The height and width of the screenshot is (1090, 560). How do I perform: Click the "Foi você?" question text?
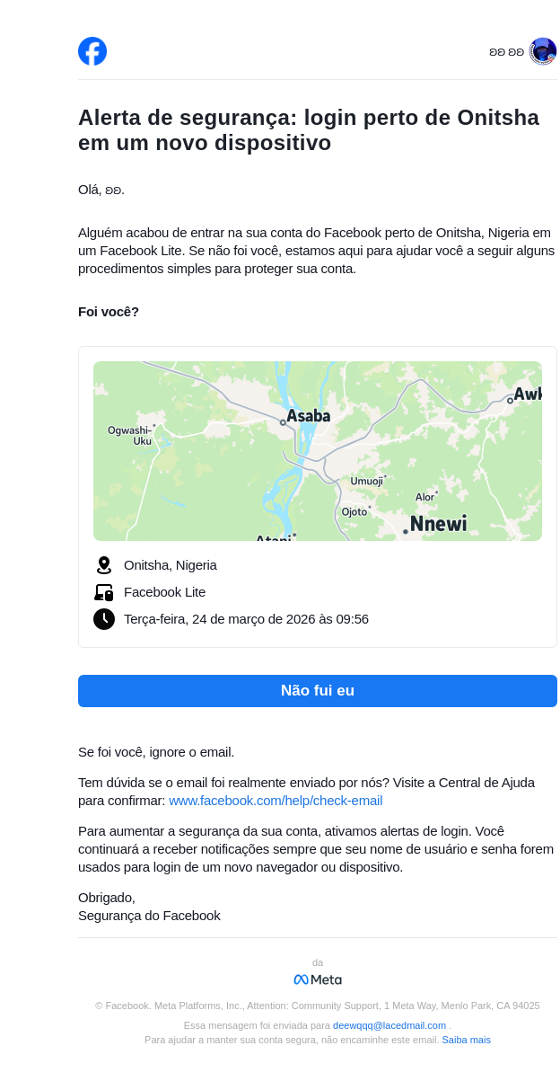pos(109,312)
